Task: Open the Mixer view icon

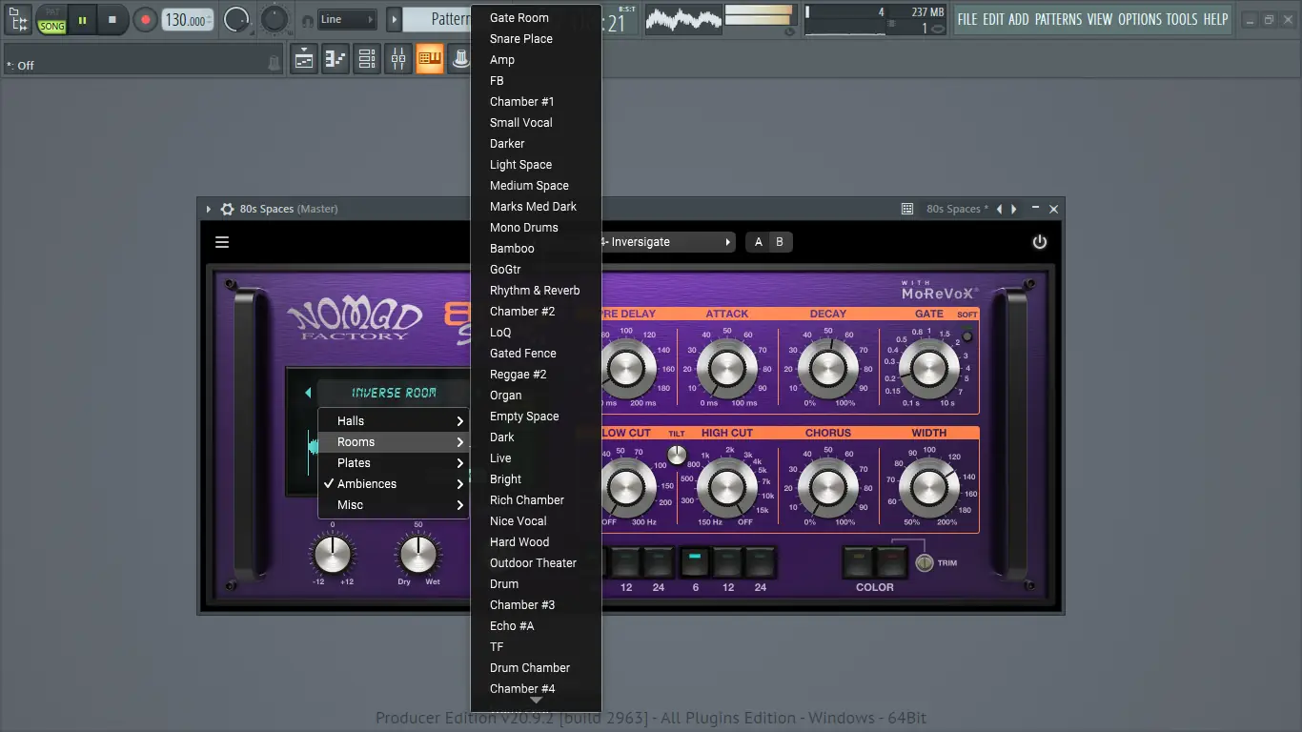Action: (398, 59)
